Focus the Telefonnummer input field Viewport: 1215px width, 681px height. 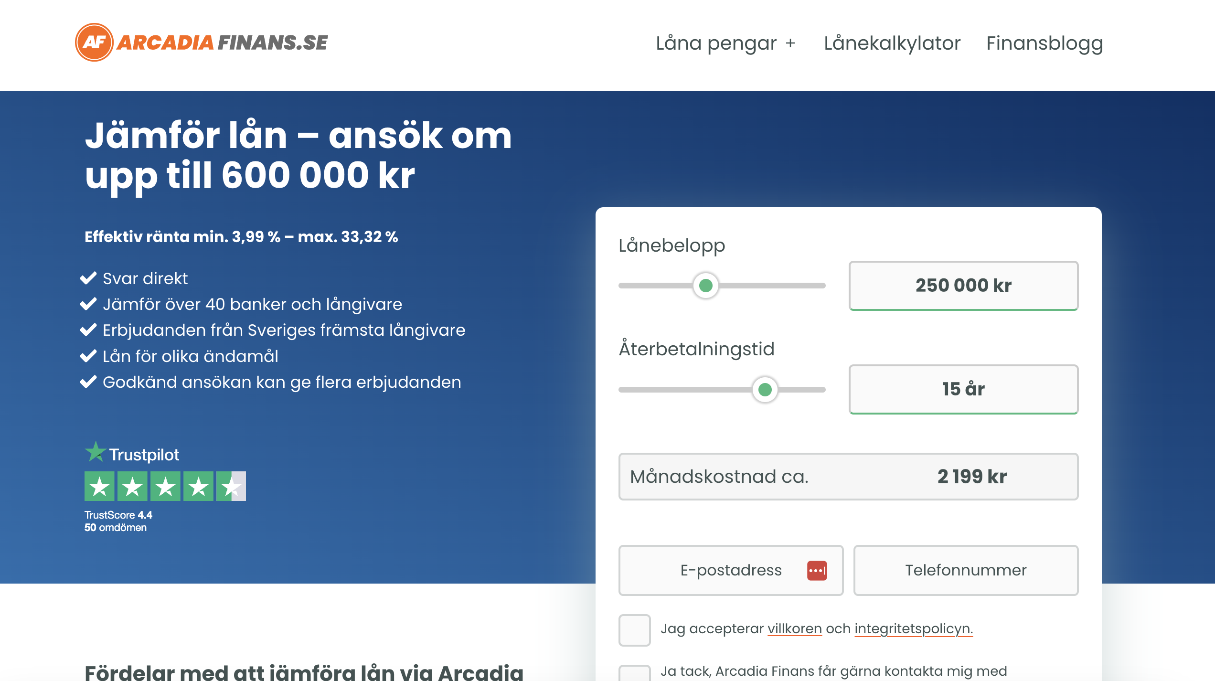click(965, 570)
